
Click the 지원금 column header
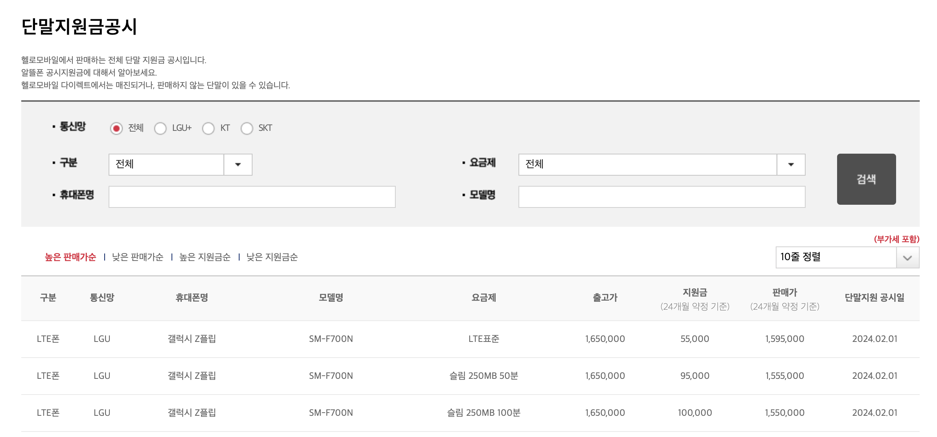pos(695,293)
